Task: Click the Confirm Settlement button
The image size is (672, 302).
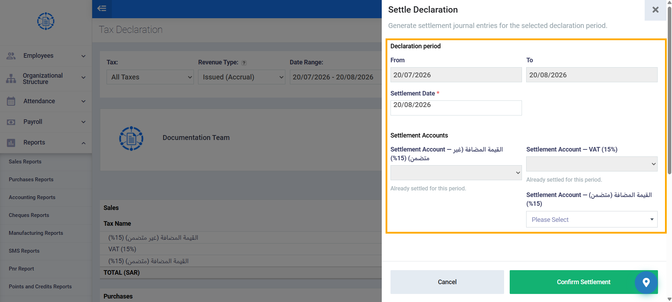Action: click(x=584, y=282)
